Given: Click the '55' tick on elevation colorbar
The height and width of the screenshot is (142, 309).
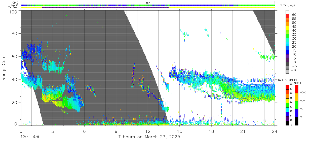Looking at the screenshot, I should click(294, 19).
